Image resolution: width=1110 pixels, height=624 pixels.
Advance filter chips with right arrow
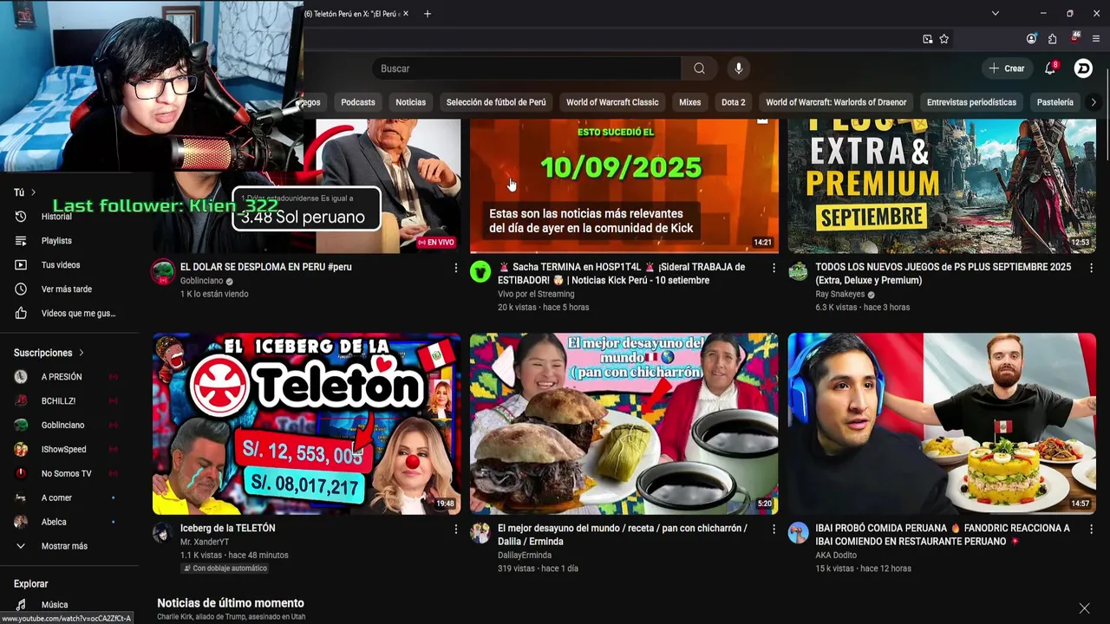click(1094, 102)
